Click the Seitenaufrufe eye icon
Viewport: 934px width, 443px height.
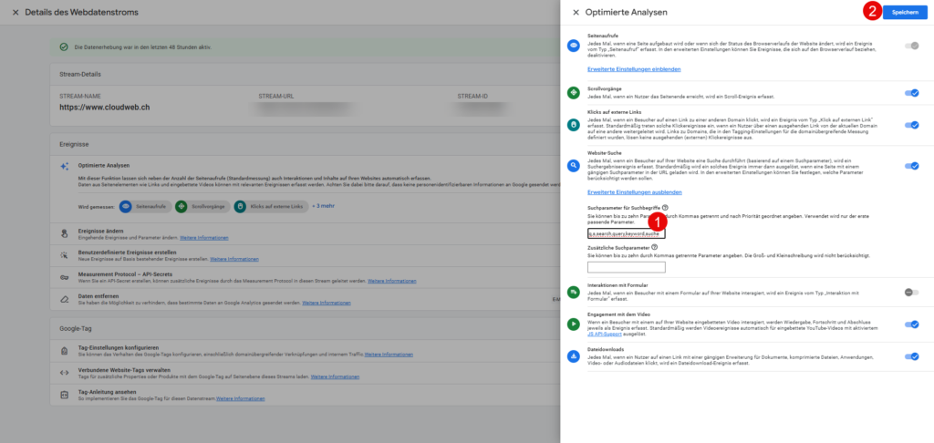pos(574,46)
